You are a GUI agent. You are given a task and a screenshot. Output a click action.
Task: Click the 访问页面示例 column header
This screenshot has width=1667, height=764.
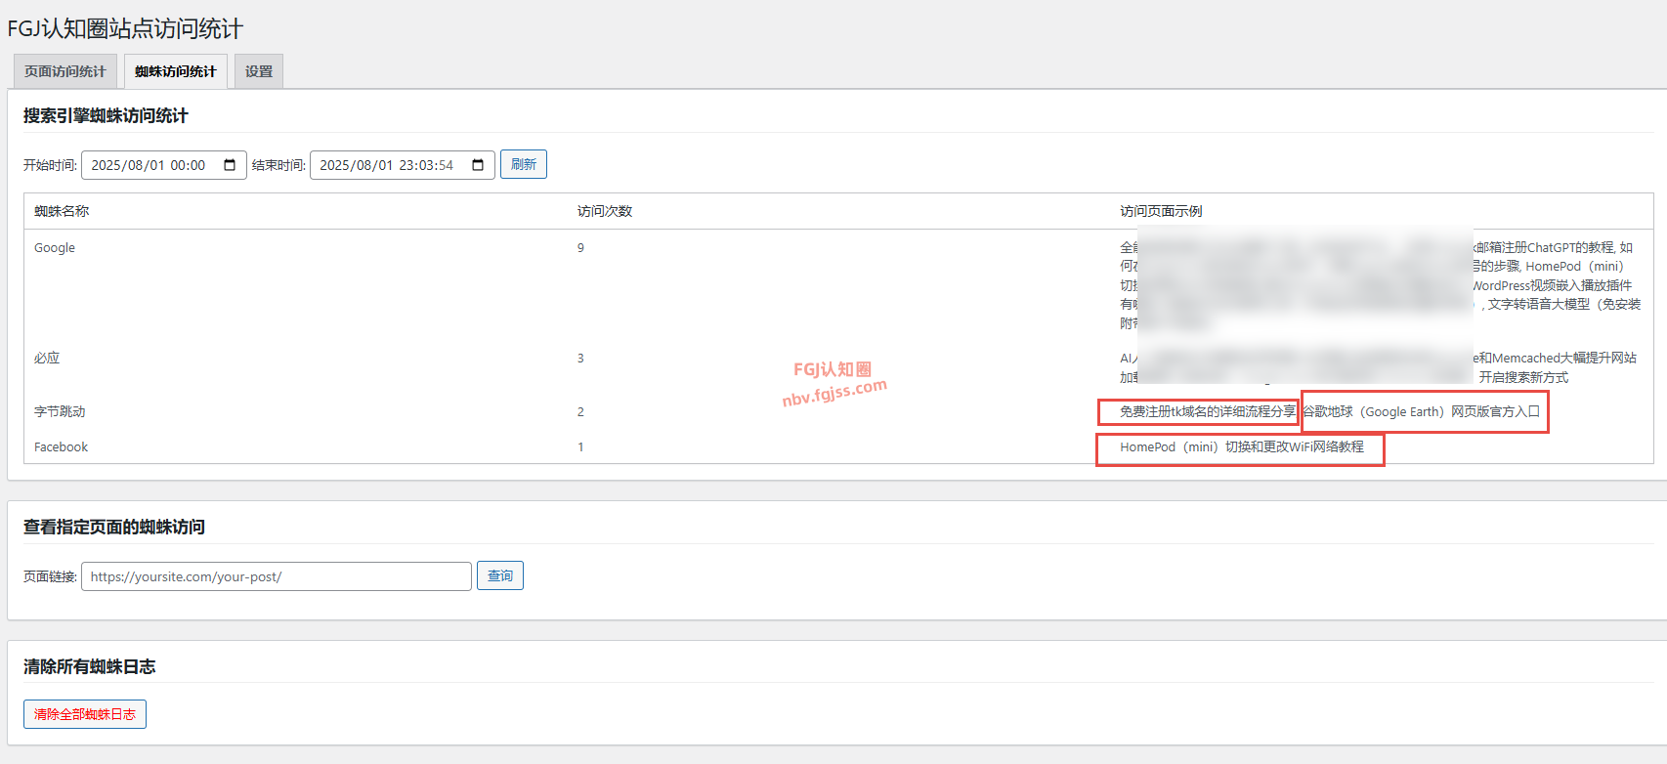tap(1161, 211)
